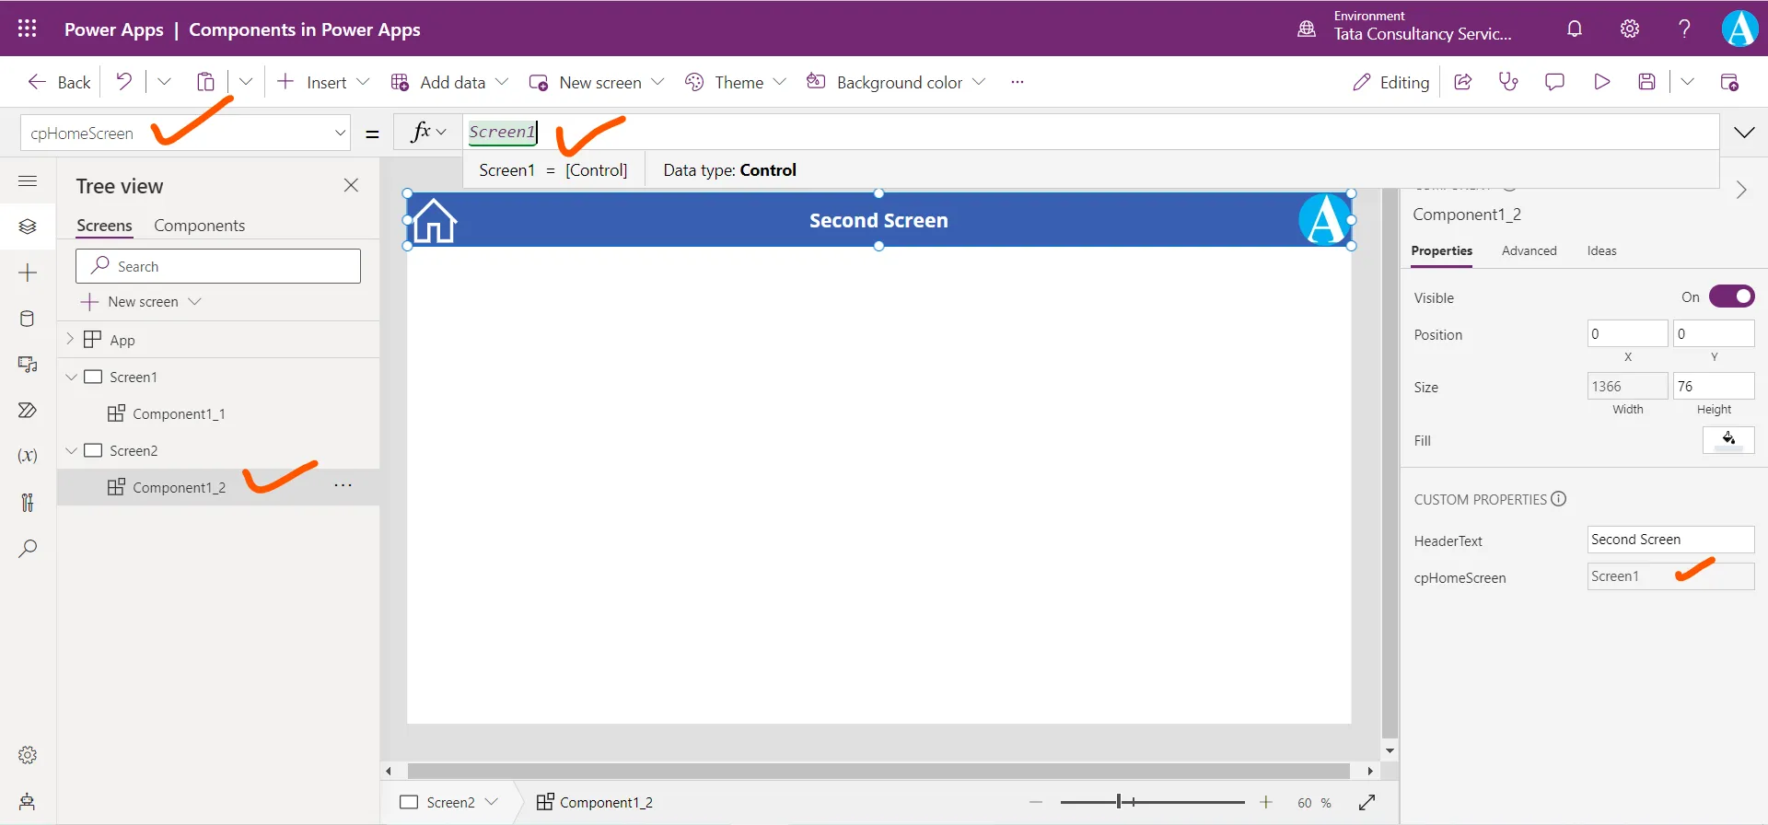Click the Tree view Search field
This screenshot has height=825, width=1768.
[218, 266]
